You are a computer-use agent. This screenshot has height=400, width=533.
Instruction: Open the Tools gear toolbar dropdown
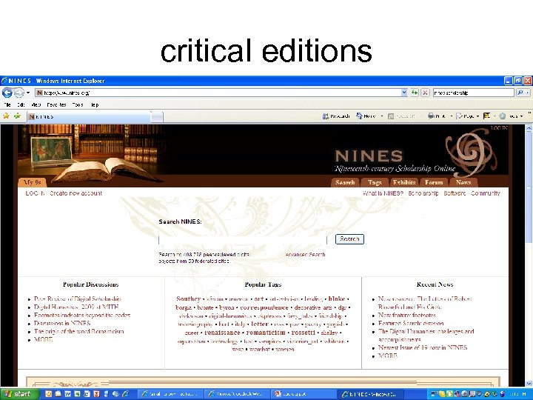tap(511, 116)
